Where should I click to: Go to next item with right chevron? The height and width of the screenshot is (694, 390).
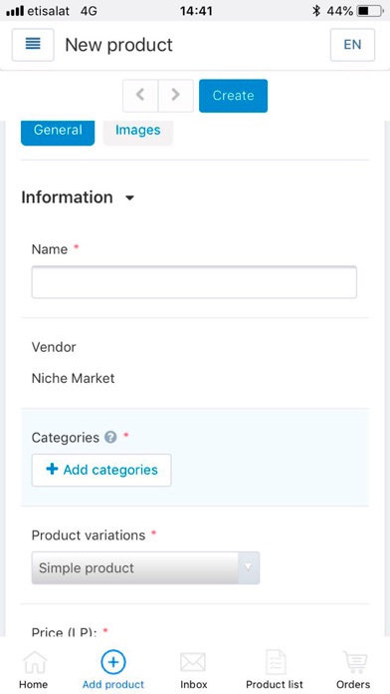pyautogui.click(x=176, y=95)
